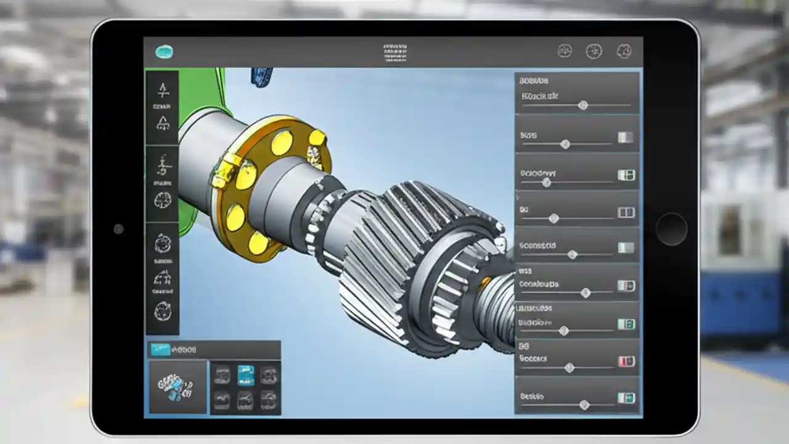Enable the green toggle beside the third slider
This screenshot has width=789, height=444.
pyautogui.click(x=627, y=175)
